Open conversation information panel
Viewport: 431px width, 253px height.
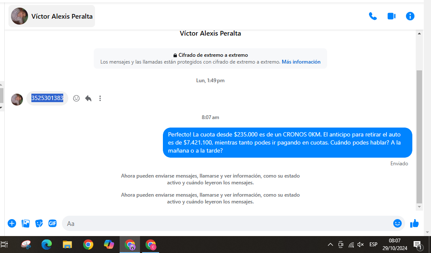410,16
